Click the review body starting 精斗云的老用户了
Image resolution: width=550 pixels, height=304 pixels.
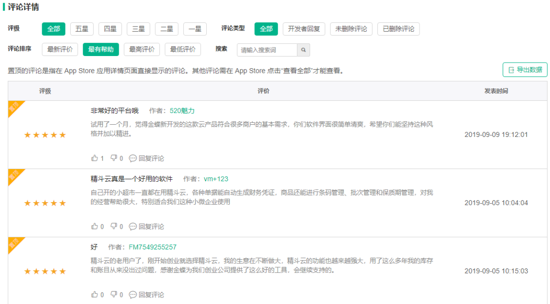[262, 265]
